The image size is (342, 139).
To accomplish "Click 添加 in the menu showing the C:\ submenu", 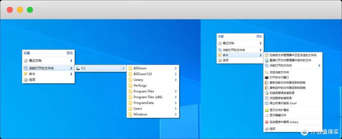I will (x=69, y=53).
